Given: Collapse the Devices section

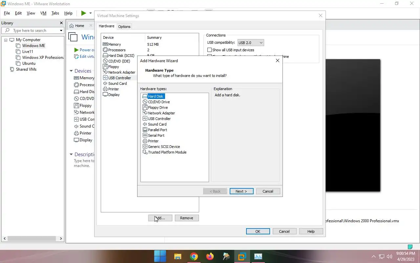Looking at the screenshot, I should (x=71, y=71).
